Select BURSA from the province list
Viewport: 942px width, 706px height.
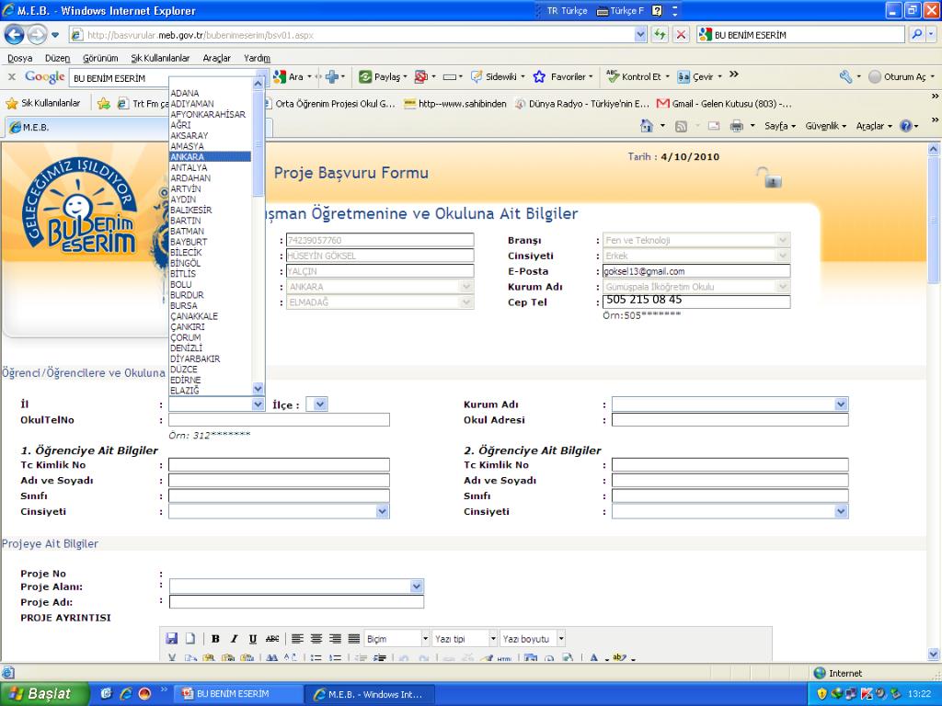(211, 305)
